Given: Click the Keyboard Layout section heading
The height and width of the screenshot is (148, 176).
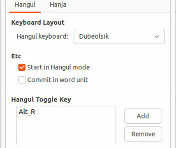Looking at the screenshot, I should (x=38, y=23).
